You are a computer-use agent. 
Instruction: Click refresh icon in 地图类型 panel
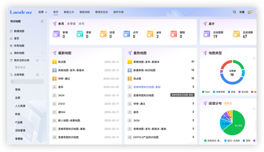(x=254, y=59)
